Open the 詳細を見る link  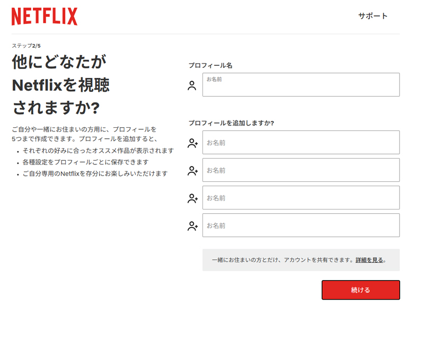coord(369,260)
